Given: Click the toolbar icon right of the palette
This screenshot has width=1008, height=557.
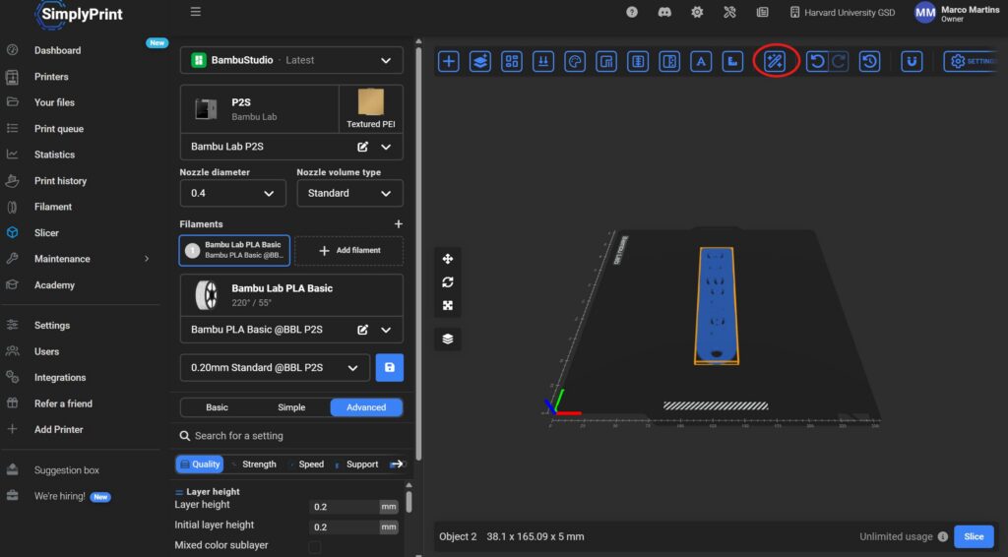Looking at the screenshot, I should tap(606, 62).
